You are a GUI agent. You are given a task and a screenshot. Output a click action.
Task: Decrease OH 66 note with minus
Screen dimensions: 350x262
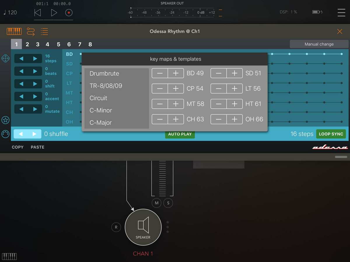(218, 119)
